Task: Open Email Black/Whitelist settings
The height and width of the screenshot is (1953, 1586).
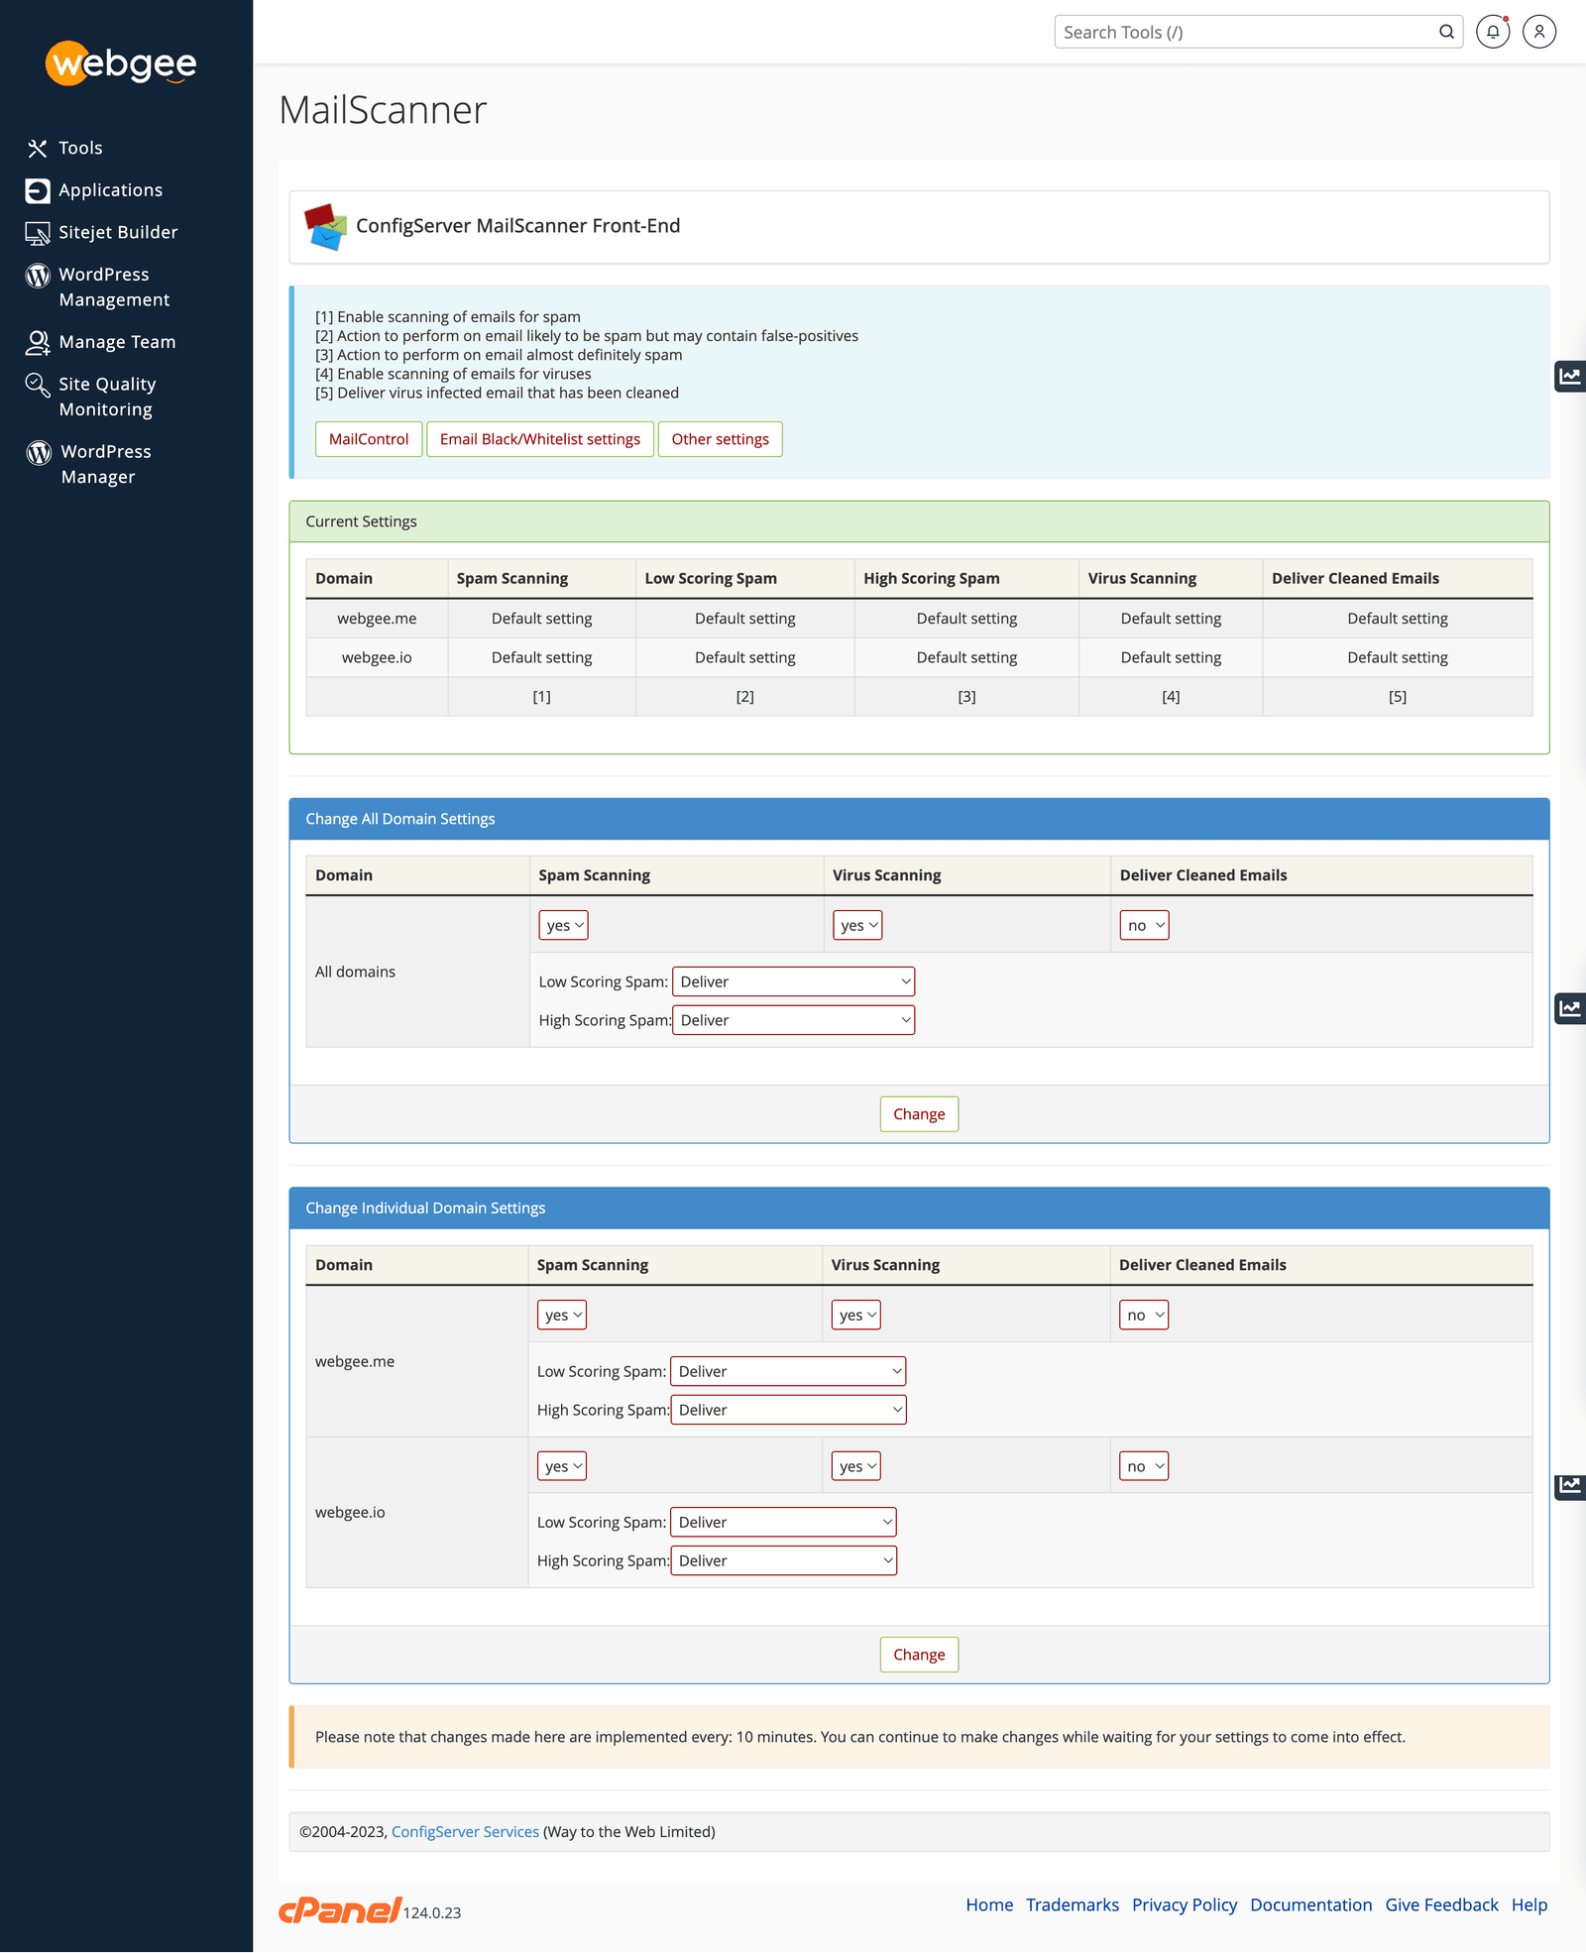Action: pos(540,439)
